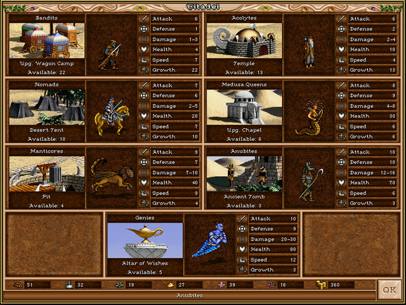Click the "Available: 5" text
406x305 pixels.
(x=145, y=272)
